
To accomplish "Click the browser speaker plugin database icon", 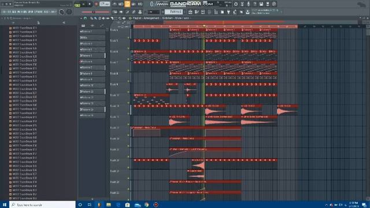I will (63, 23).
